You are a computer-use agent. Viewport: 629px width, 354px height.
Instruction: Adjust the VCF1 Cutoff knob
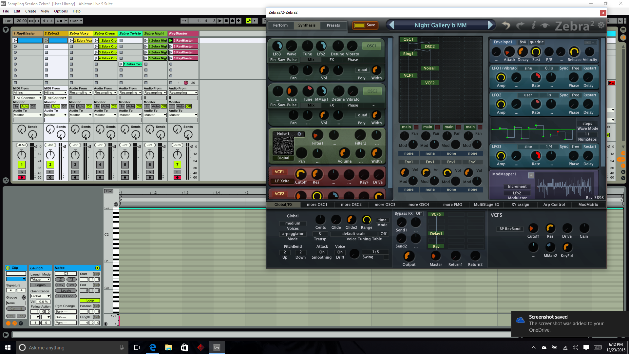300,174
